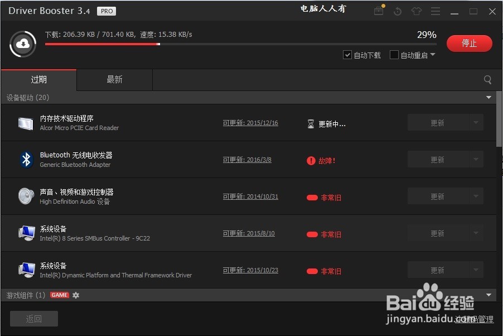The width and height of the screenshot is (503, 336).
Task: Open 可更新: 2016/3/8 link
Action: [x=247, y=160]
